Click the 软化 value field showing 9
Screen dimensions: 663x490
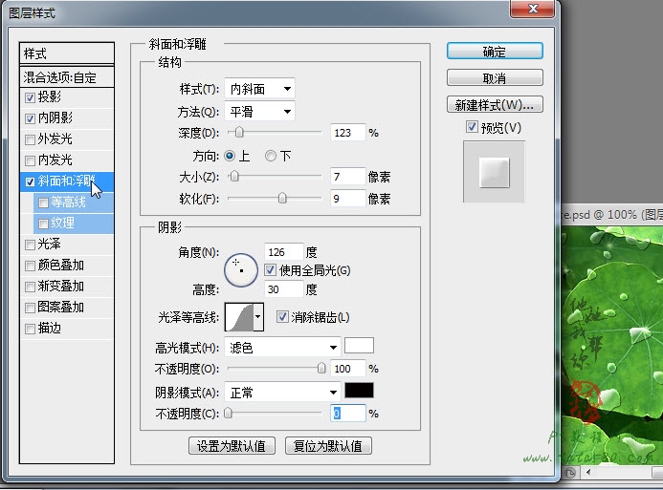point(347,198)
